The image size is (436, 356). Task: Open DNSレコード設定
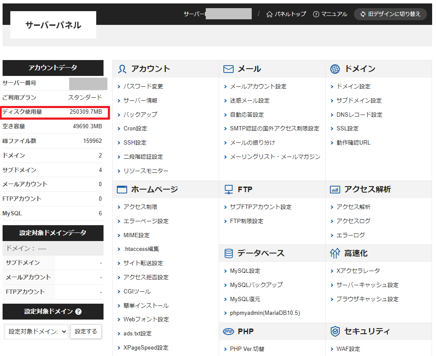[x=359, y=115]
